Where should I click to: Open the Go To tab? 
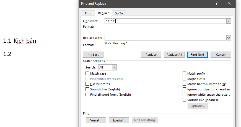(118, 13)
